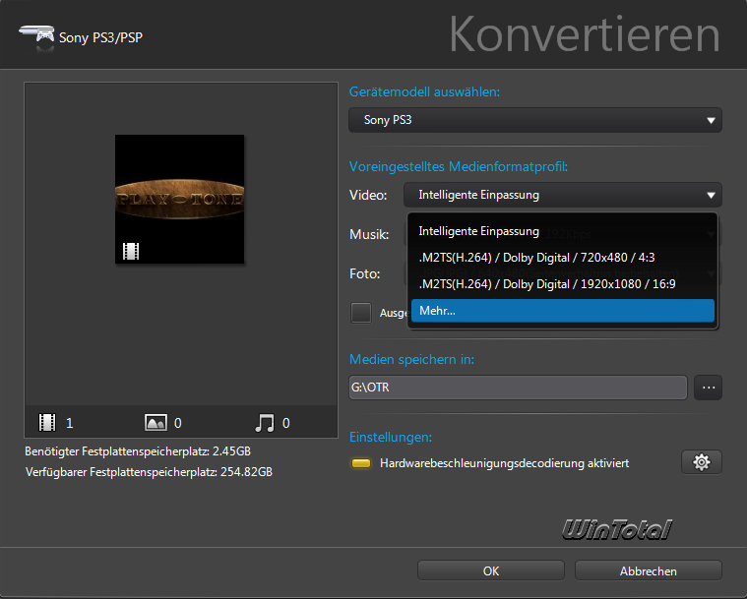Click the OK button
The width and height of the screenshot is (747, 599).
click(491, 570)
